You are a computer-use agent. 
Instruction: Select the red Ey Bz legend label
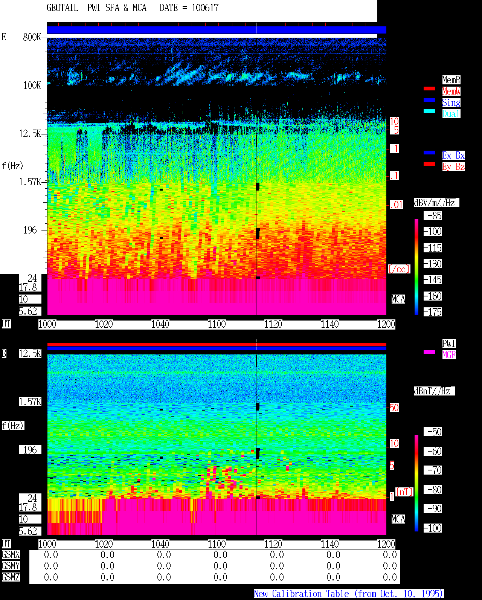[x=453, y=166]
